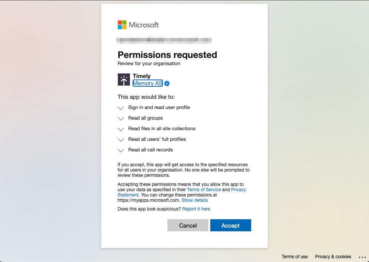369x262 pixels.
Task: Click the Cancel button
Action: coord(188,225)
